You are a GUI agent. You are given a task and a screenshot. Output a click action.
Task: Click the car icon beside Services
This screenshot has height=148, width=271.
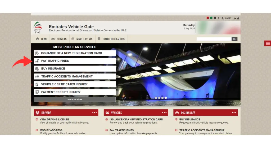[x=53, y=39]
